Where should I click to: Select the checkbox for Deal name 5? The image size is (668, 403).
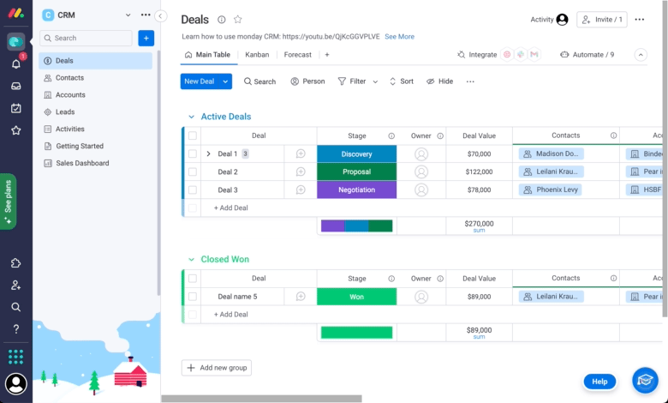[x=193, y=297]
